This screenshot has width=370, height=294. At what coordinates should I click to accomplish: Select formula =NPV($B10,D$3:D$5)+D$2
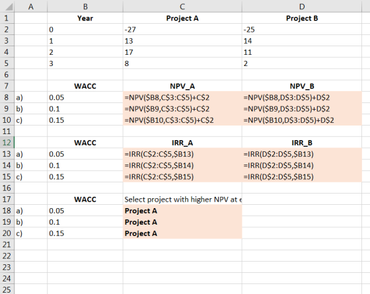302,120
